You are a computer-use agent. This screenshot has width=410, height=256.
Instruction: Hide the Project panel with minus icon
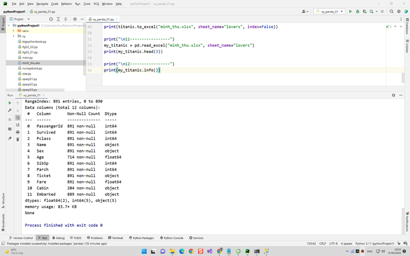point(82,19)
